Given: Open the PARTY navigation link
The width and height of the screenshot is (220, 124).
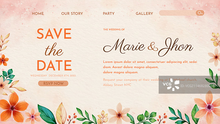Looking at the screenshot, I should click(109, 14).
